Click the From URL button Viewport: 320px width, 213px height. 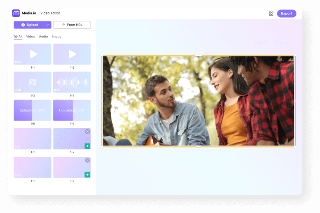(72, 25)
